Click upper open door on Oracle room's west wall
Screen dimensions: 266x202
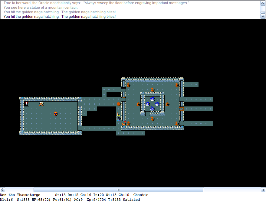coord(123,90)
